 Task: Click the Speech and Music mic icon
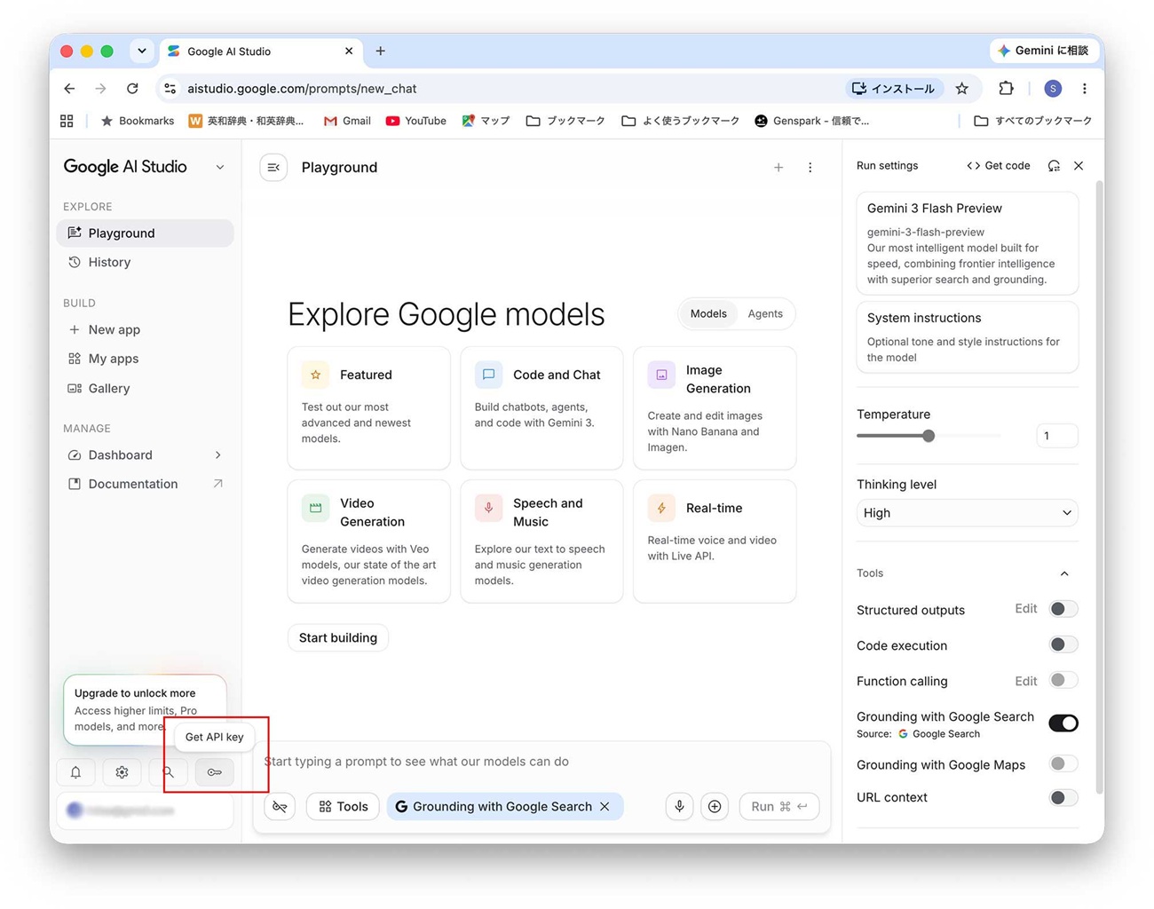click(488, 508)
